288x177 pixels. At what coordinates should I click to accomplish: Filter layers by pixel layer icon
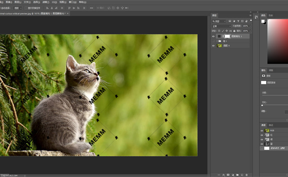point(230,21)
